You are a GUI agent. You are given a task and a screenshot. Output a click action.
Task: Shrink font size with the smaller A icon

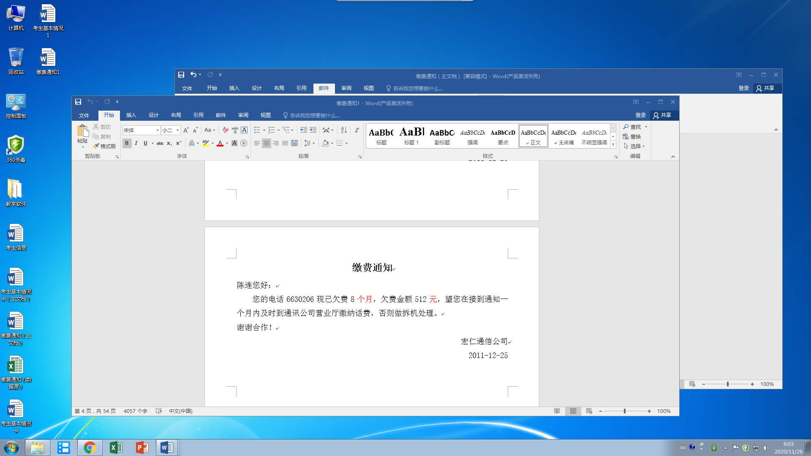(195, 130)
